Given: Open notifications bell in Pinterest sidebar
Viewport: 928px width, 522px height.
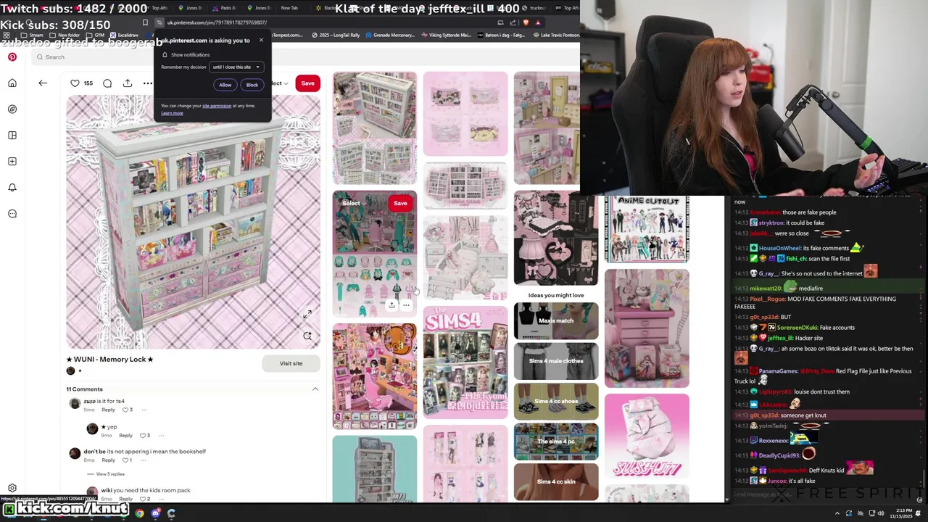Looking at the screenshot, I should [x=12, y=188].
